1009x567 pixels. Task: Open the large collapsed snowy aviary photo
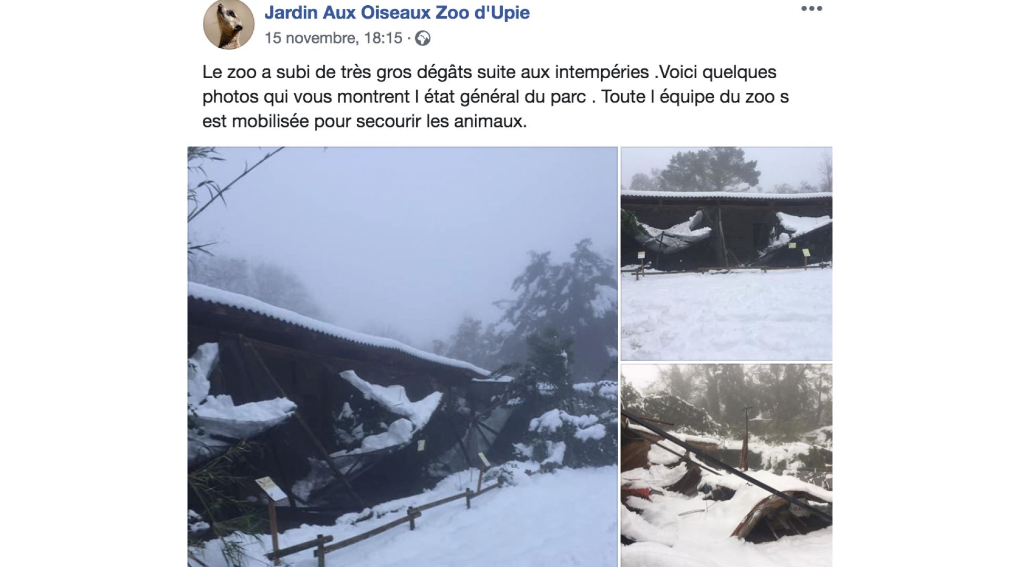click(x=403, y=357)
